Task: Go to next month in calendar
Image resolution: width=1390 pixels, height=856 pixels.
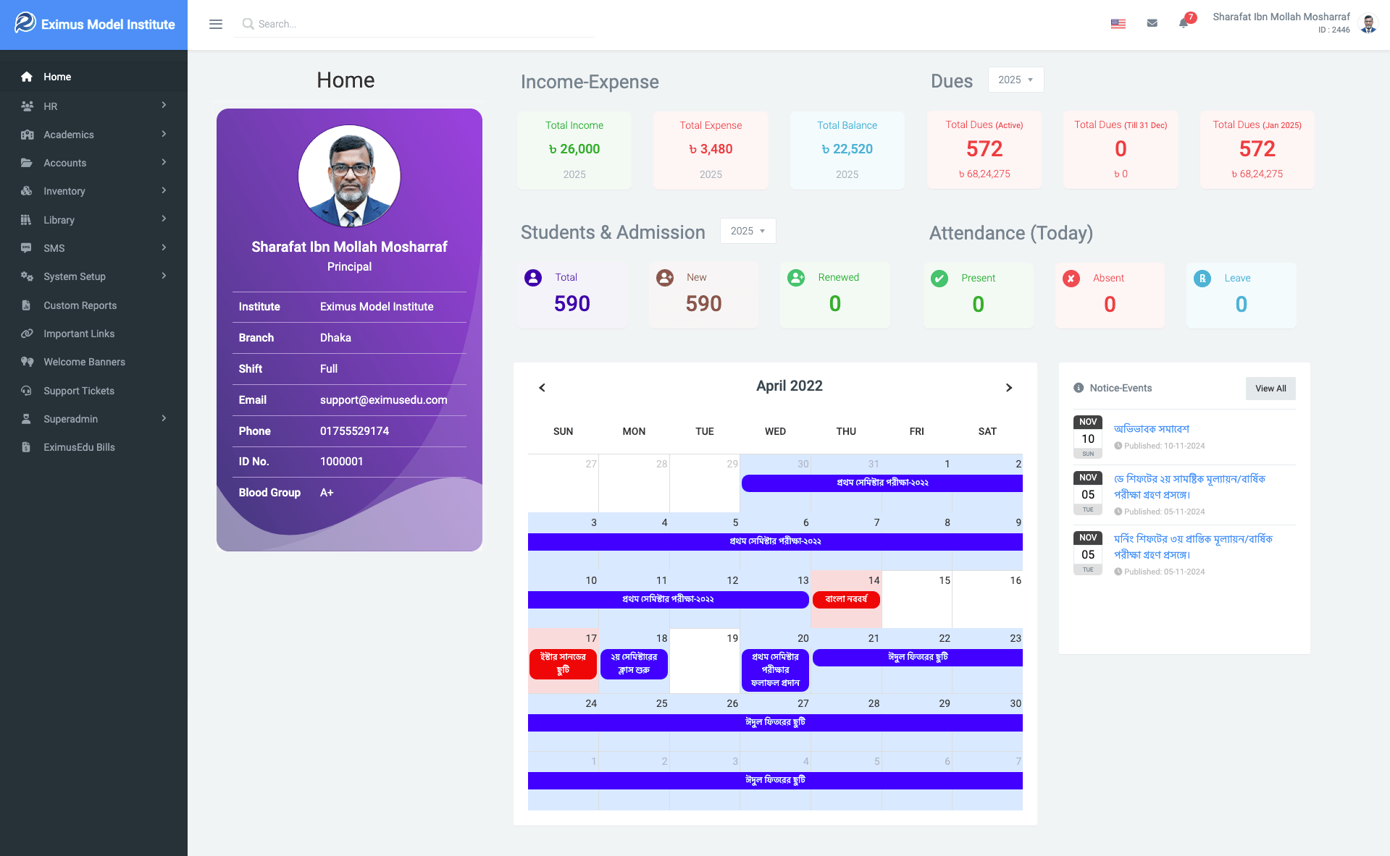Action: [1008, 388]
